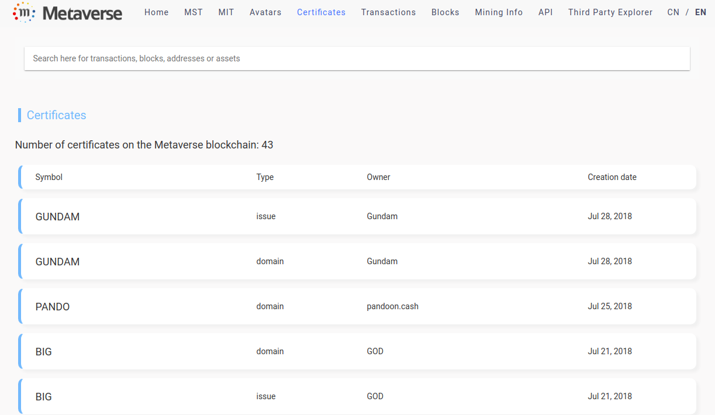
Task: Click the Type column header
Action: click(x=265, y=177)
